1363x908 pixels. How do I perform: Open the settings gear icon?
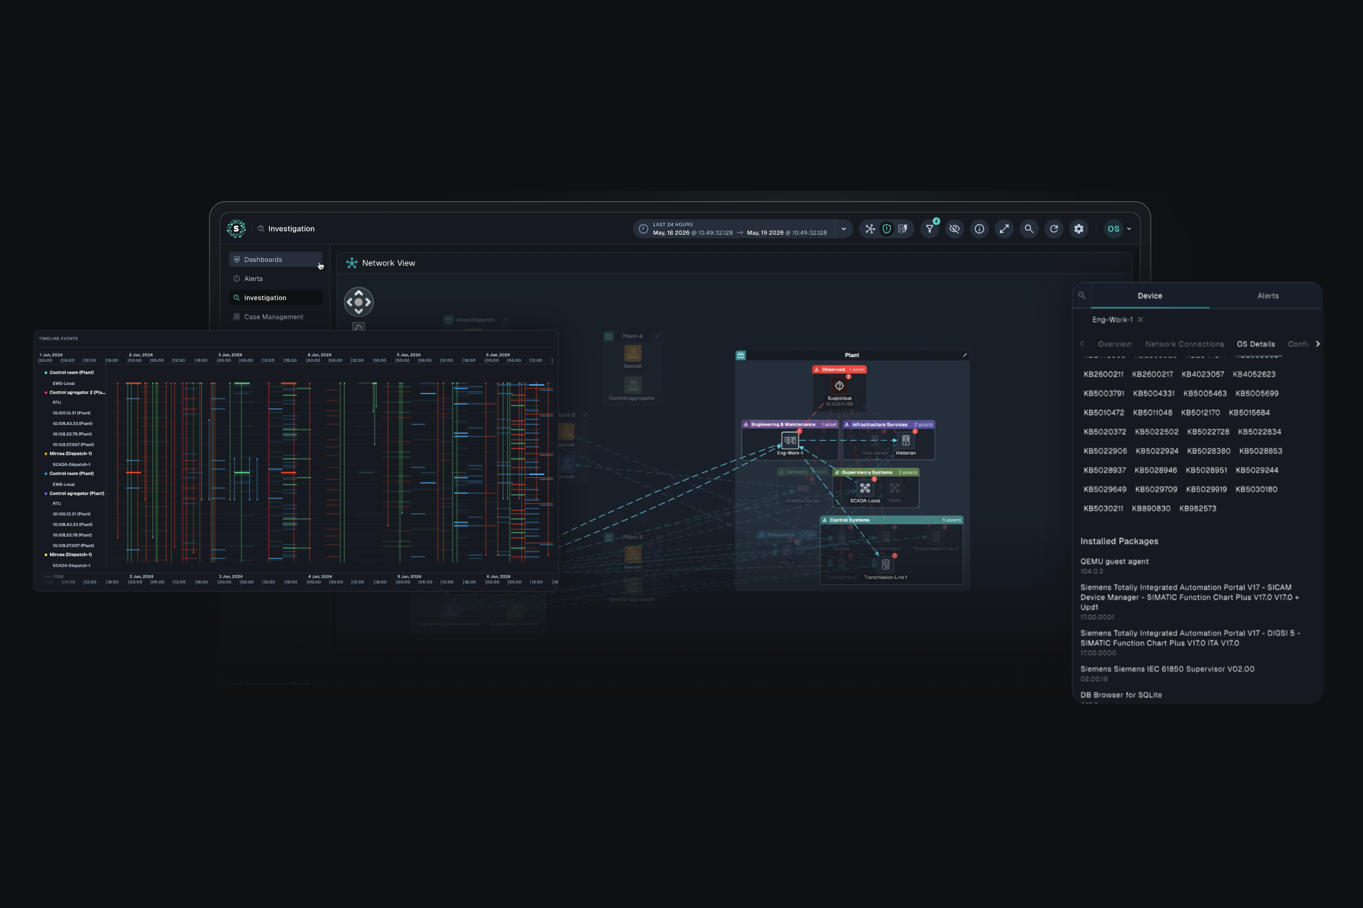[1079, 229]
